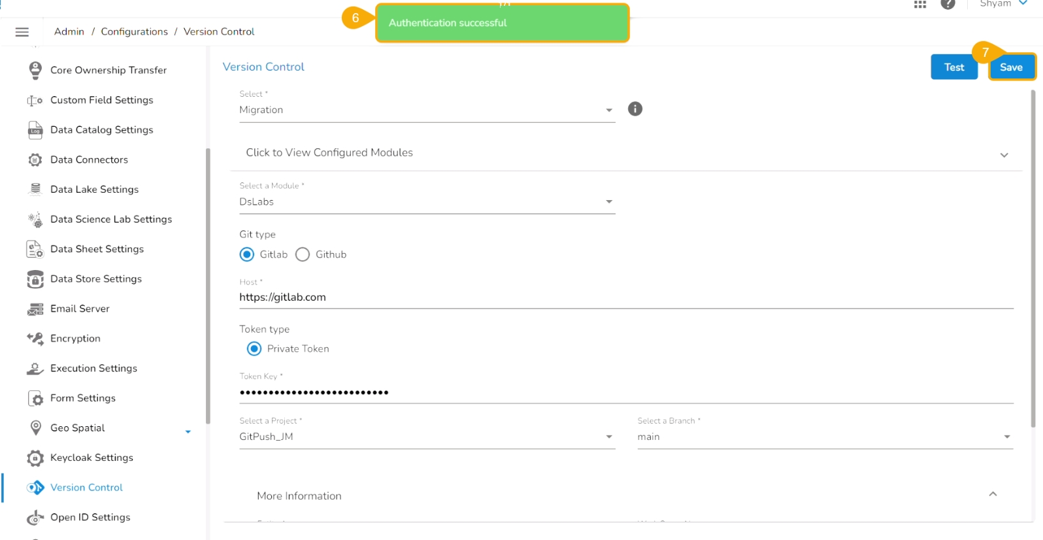Select the Private Token radio option
1043x540 pixels.
[254, 349]
